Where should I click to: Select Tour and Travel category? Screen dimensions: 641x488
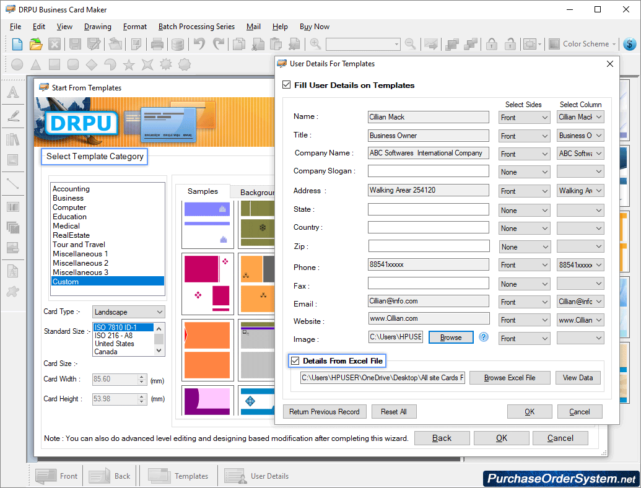(79, 245)
